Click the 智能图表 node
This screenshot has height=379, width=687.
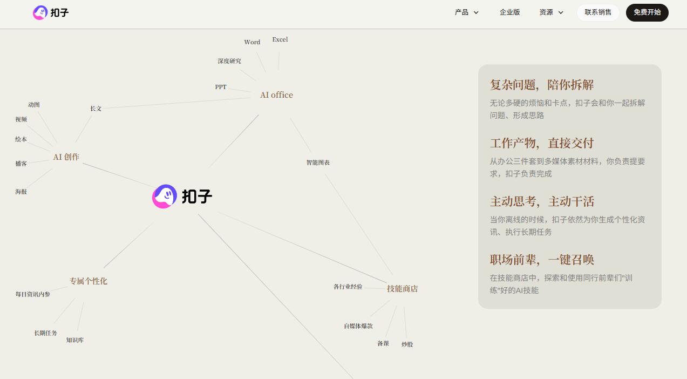[318, 163]
